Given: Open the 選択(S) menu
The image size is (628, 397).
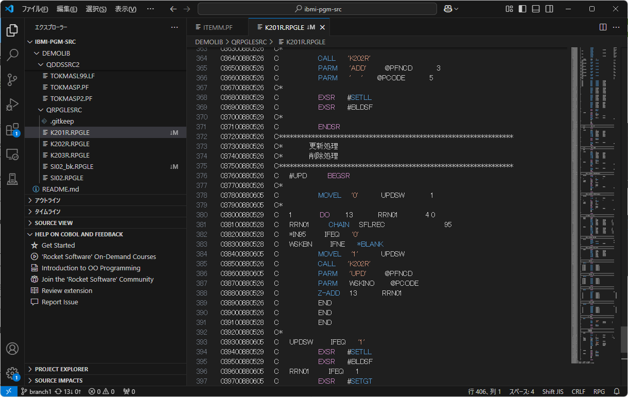Looking at the screenshot, I should (x=96, y=9).
